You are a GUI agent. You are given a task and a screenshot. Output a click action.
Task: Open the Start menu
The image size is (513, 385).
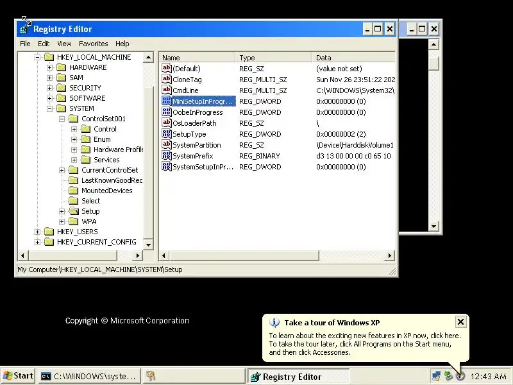pos(18,376)
